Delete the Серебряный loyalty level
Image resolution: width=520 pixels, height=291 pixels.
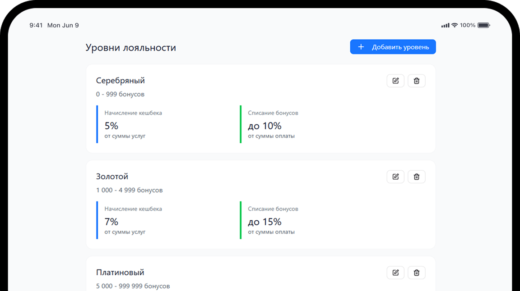[x=416, y=81]
